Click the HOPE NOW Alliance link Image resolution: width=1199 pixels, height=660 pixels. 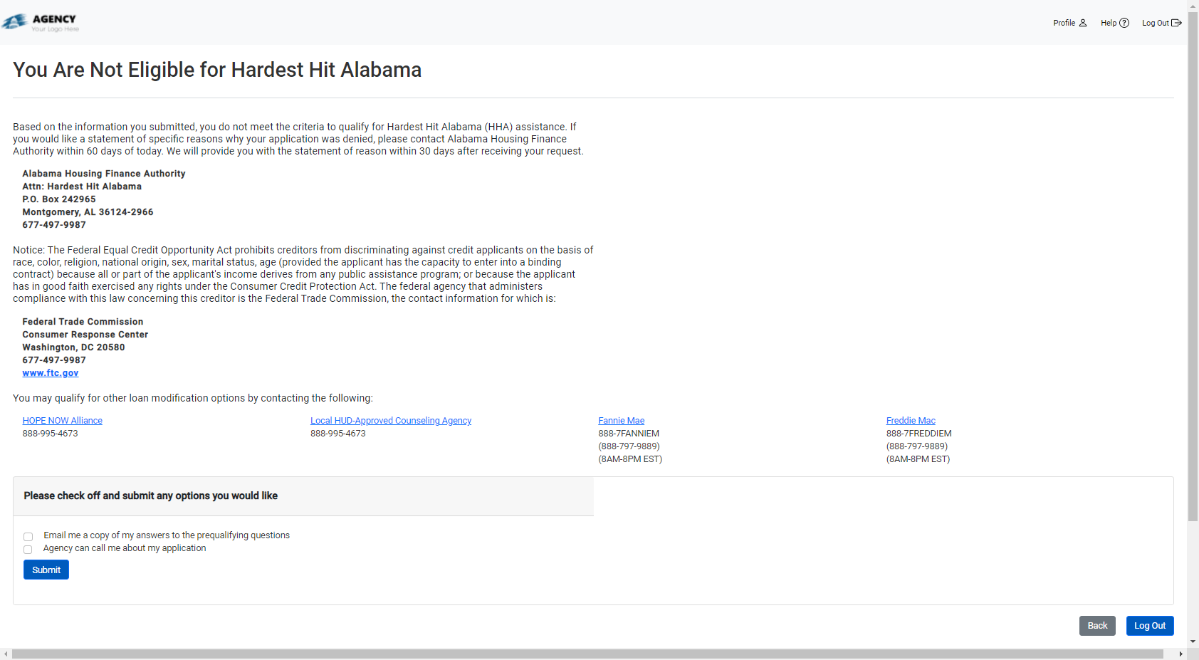(x=62, y=420)
